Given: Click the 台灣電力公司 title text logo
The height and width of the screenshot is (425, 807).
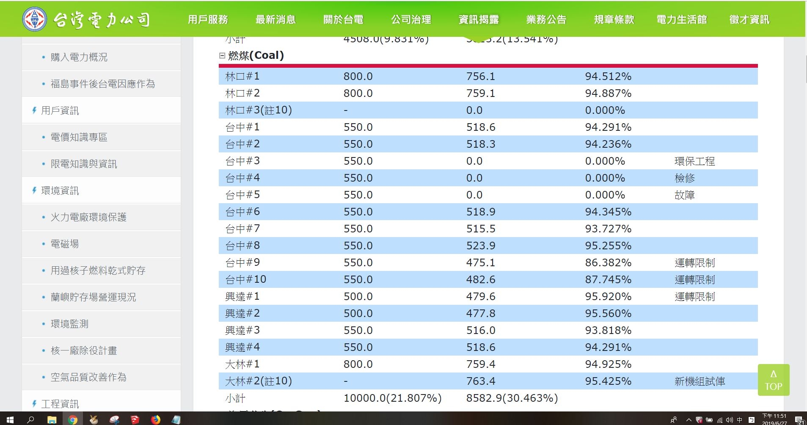Looking at the screenshot, I should tap(102, 19).
